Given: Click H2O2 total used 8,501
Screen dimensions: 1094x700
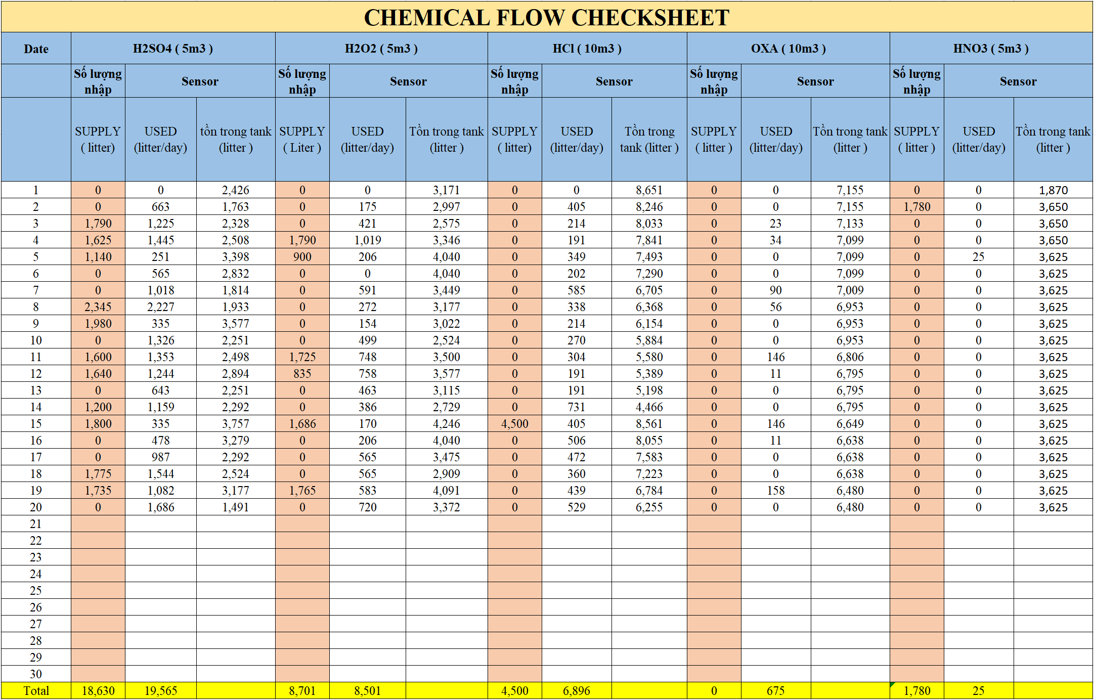Looking at the screenshot, I should (x=368, y=691).
